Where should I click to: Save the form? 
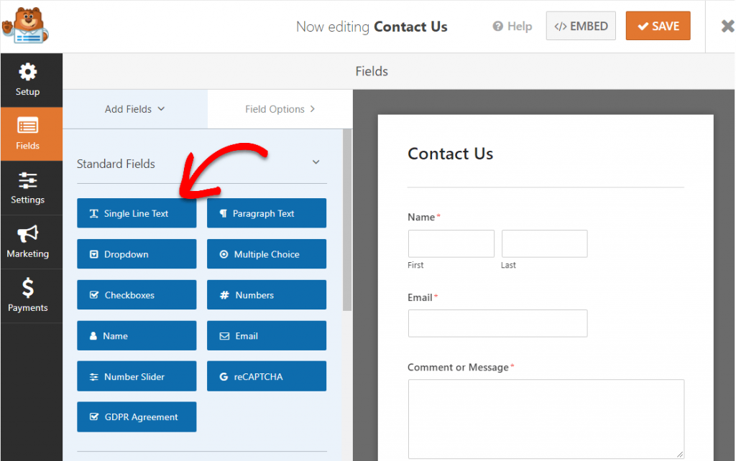pyautogui.click(x=658, y=27)
